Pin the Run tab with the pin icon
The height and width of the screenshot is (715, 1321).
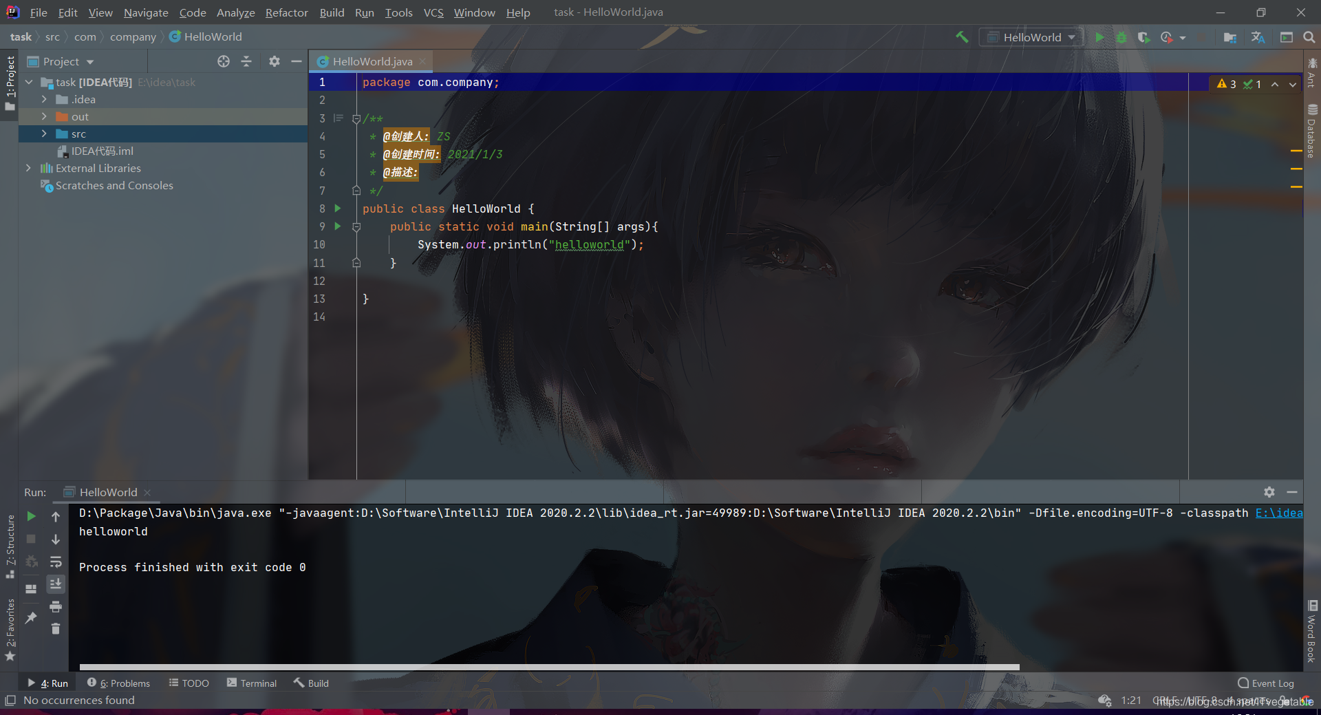tap(31, 618)
